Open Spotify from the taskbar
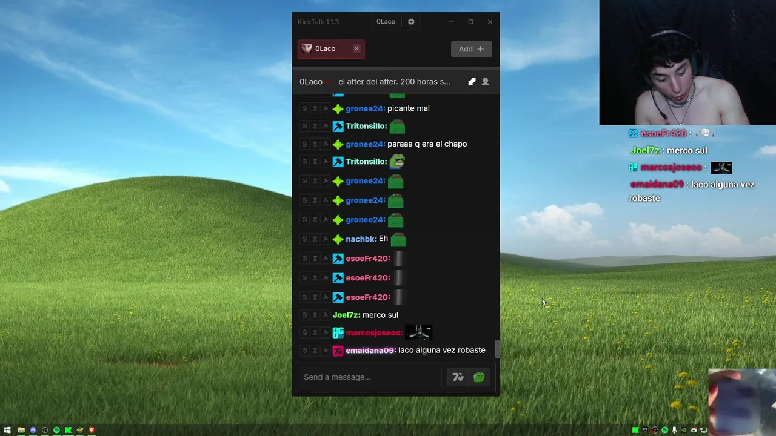 56,430
